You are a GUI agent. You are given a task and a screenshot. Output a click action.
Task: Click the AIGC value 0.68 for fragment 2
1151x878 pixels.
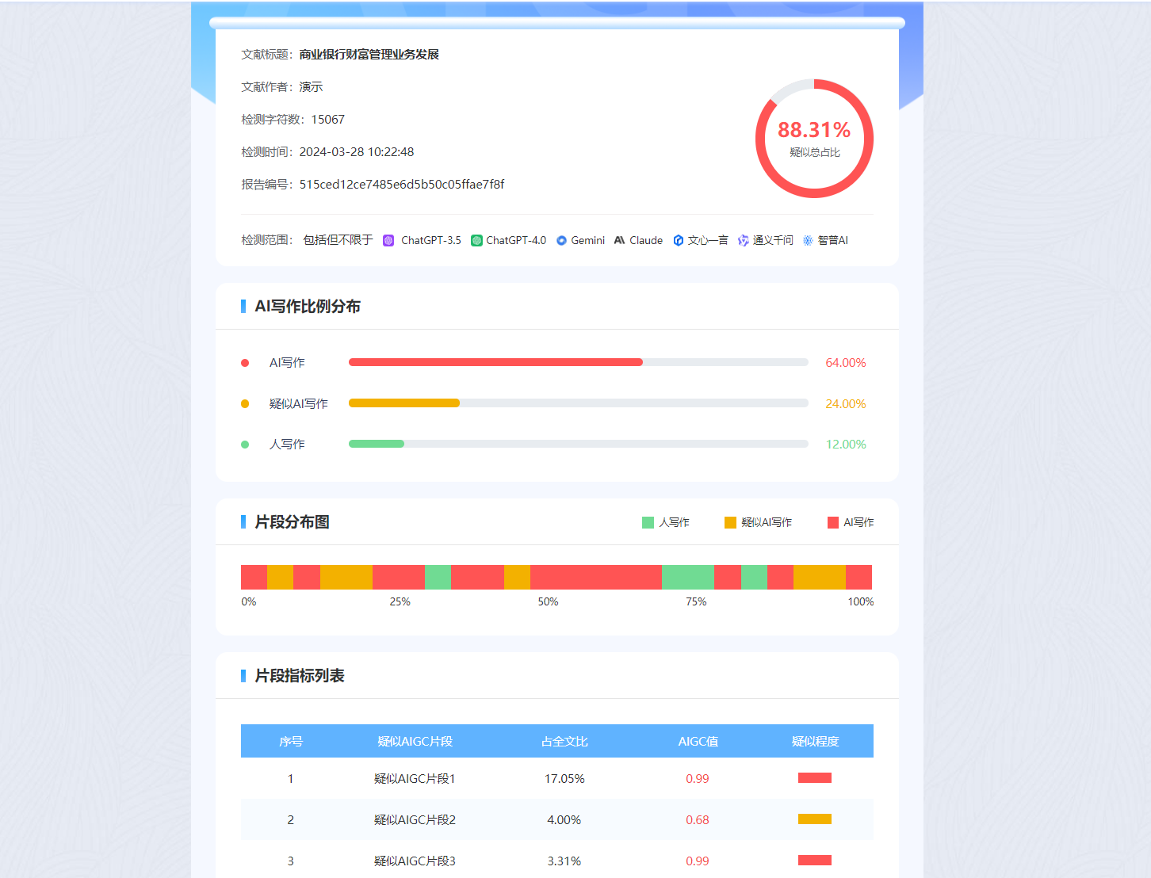click(x=698, y=819)
